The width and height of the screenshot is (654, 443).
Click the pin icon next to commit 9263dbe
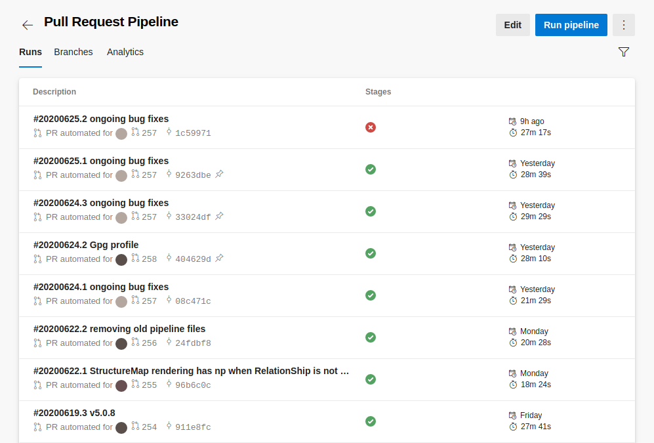pos(219,175)
